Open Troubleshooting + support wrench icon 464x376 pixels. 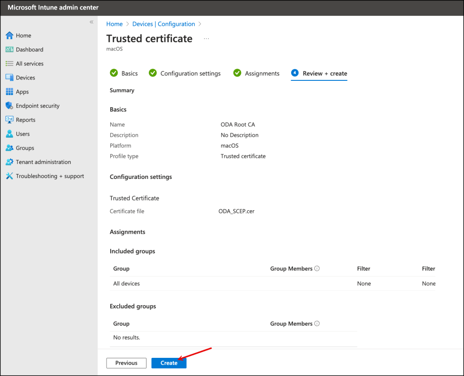10,176
